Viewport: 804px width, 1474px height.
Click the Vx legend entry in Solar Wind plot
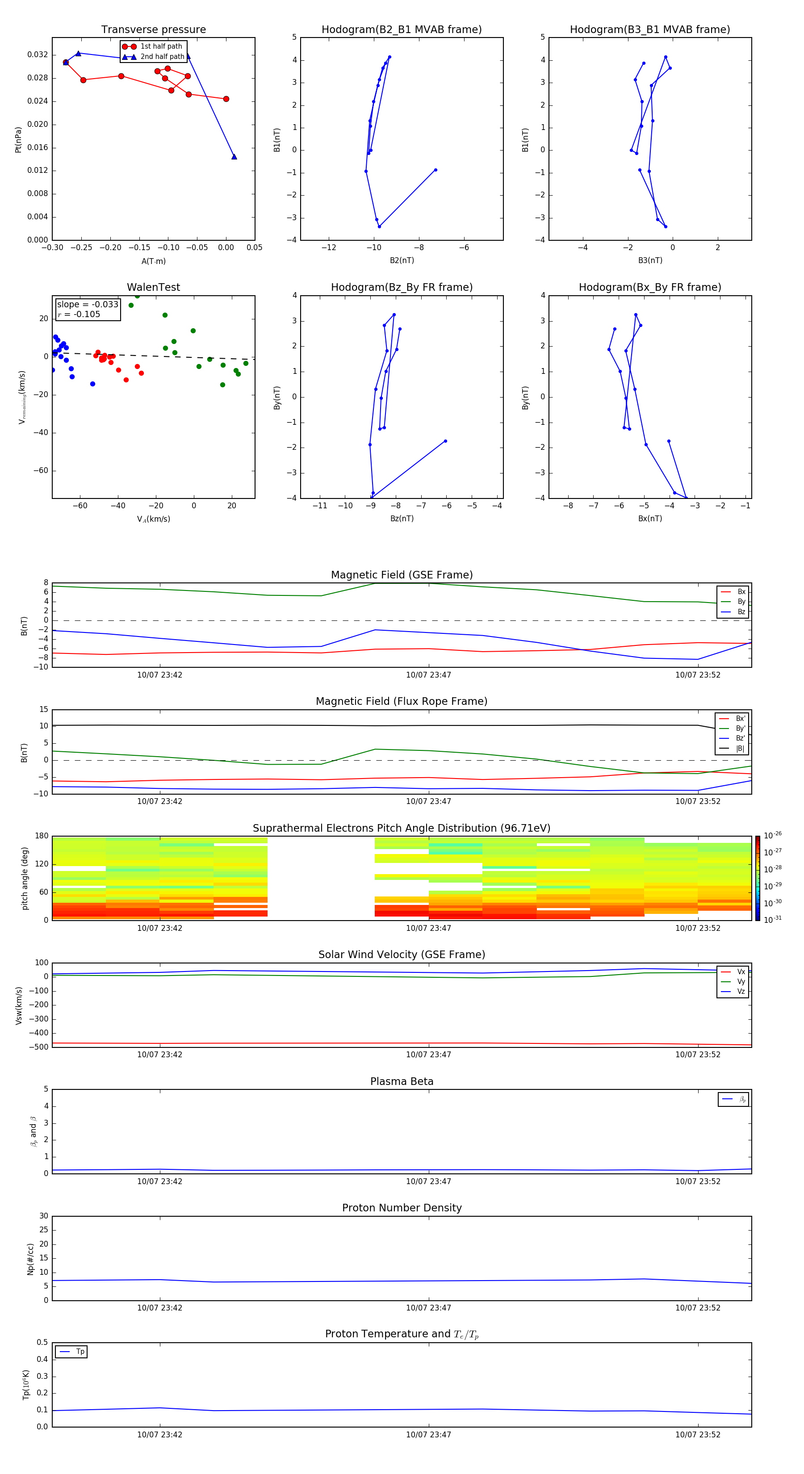[x=733, y=971]
